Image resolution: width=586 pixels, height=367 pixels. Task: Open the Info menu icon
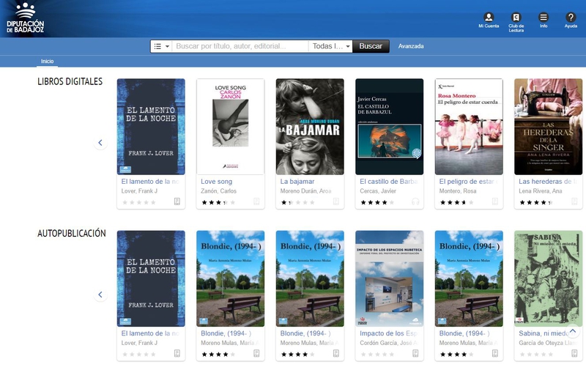tap(544, 21)
